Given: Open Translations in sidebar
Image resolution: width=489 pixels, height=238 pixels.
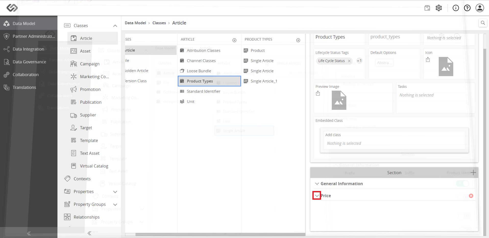Looking at the screenshot, I should pos(29,87).
